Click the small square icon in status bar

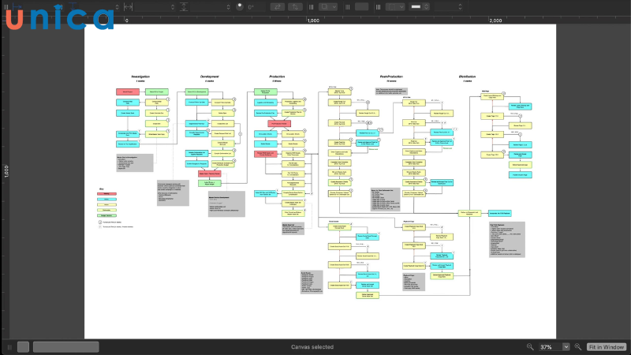(23, 347)
